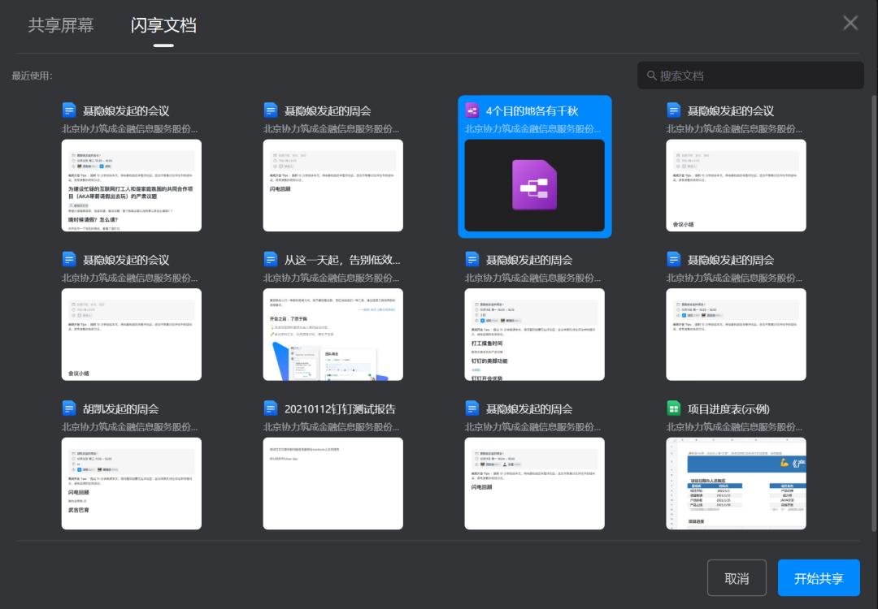Image resolution: width=878 pixels, height=609 pixels.
Task: Select the title 胡凯发起的周会
Action: [x=120, y=409]
